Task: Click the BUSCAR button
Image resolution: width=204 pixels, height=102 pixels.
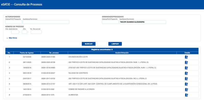Action: [x=88, y=44]
